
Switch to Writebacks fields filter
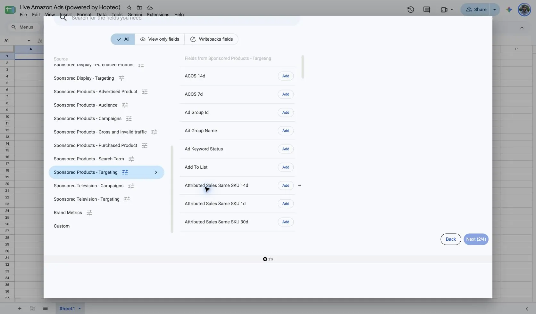(x=212, y=39)
